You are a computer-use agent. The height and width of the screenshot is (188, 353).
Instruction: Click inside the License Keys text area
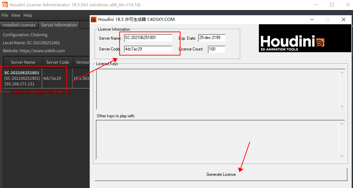(x=218, y=89)
